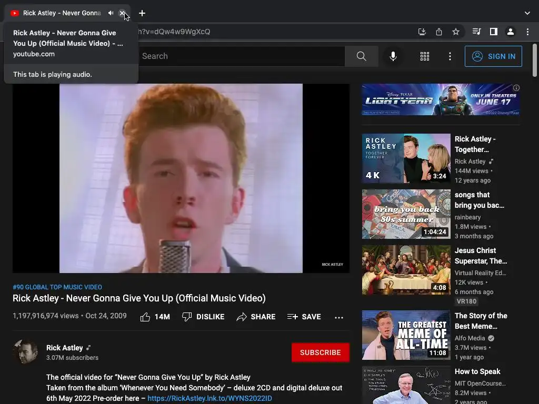539x404 pixels.
Task: Open the 'How to Speak' title
Action: click(477, 371)
